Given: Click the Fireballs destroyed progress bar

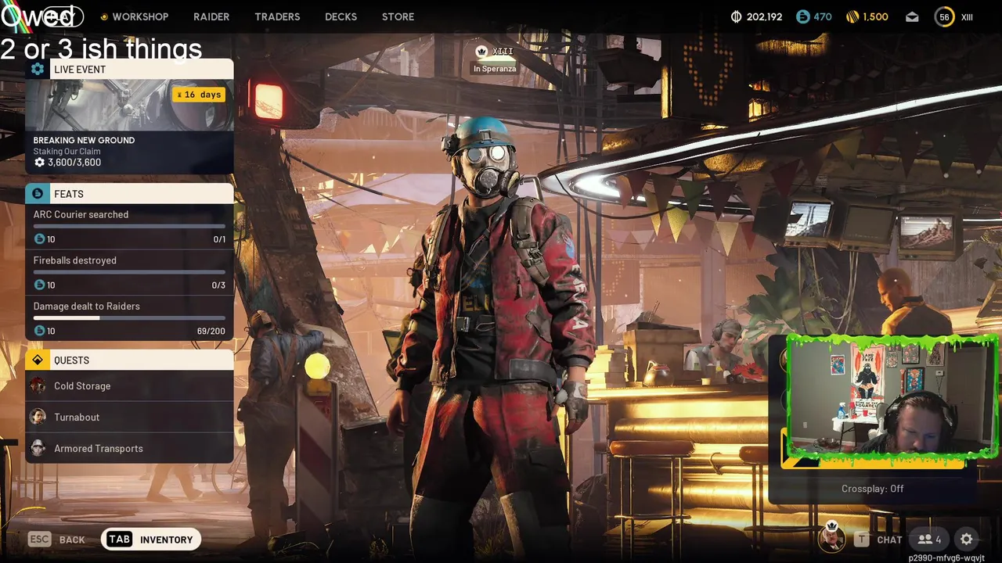Looking at the screenshot, I should (129, 272).
